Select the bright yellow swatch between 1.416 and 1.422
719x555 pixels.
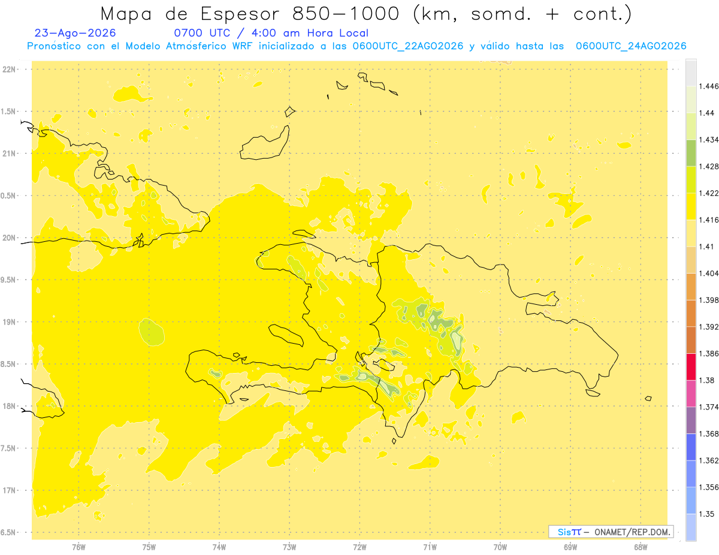[691, 207]
